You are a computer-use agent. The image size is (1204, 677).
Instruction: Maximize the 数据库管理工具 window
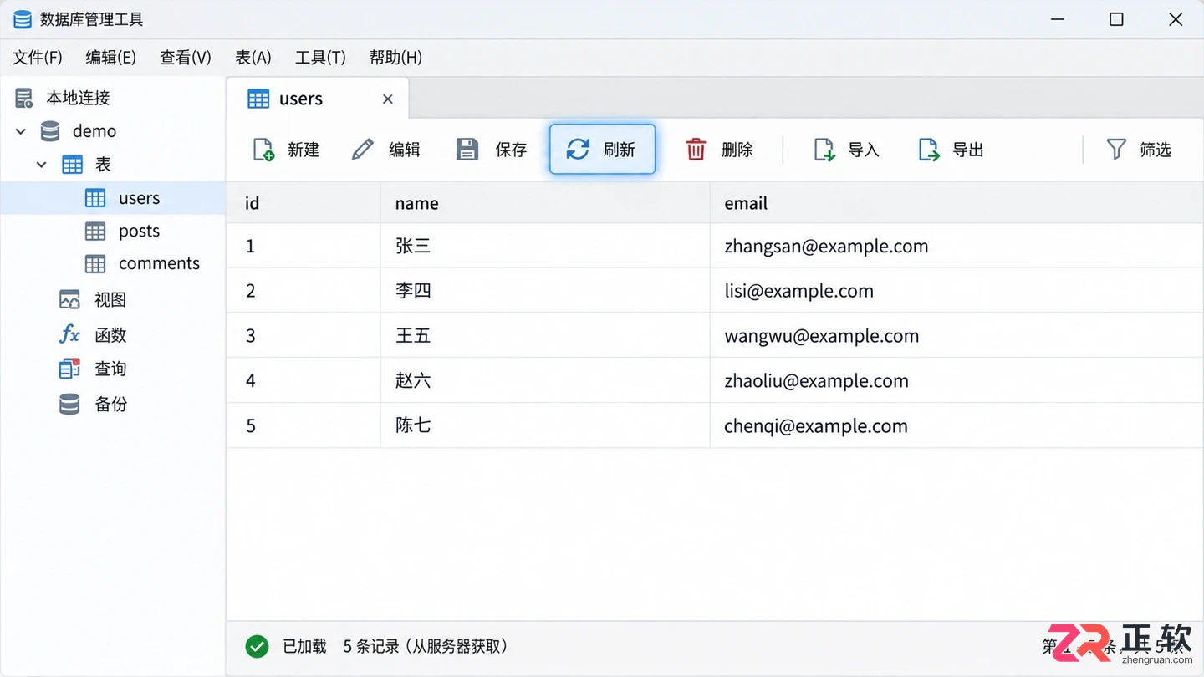coord(1116,19)
